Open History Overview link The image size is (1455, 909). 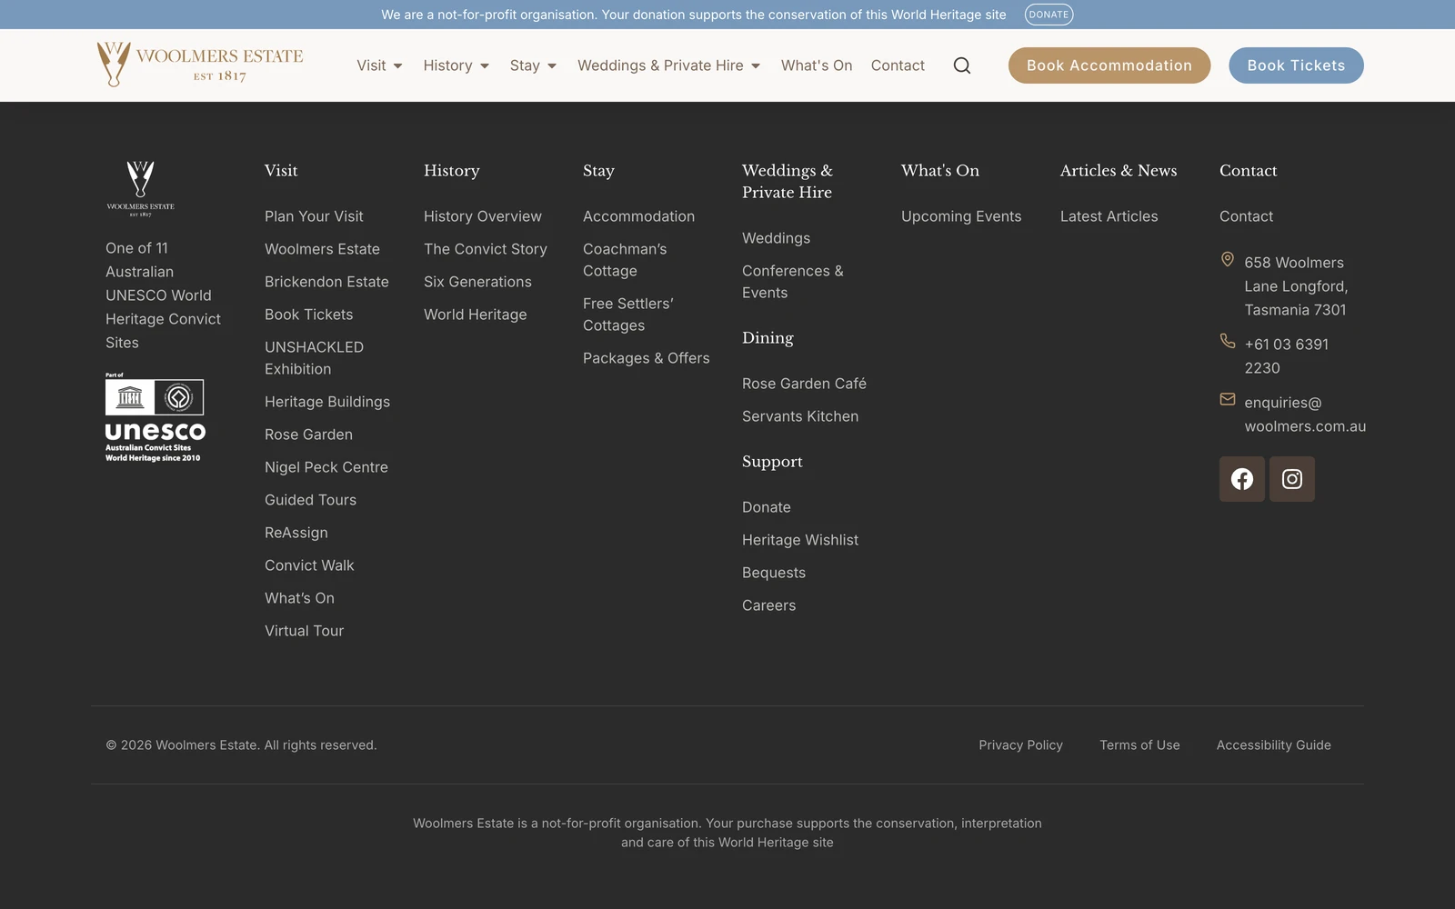(483, 216)
